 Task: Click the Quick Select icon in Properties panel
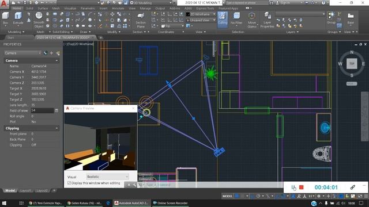58,53
